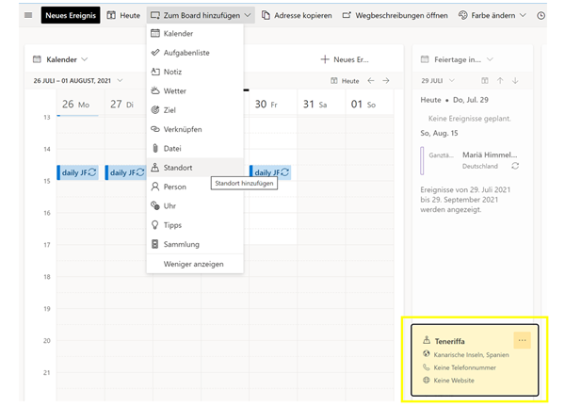Expand the date range 26 Juli – 01 August
Screen dimensions: 565x407
coord(79,81)
